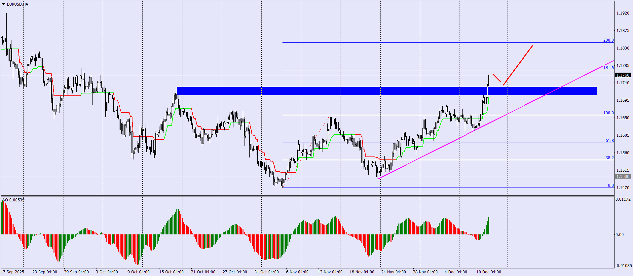Click the 1.1920 price axis label
This screenshot has height=276, width=633.
coord(623,13)
